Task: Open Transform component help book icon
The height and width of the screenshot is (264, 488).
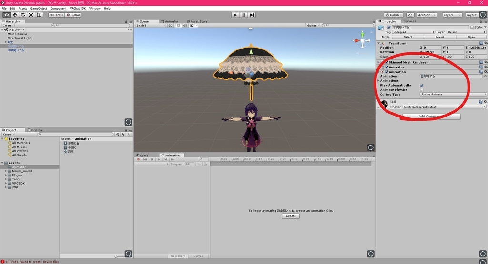Action: pyautogui.click(x=481, y=43)
